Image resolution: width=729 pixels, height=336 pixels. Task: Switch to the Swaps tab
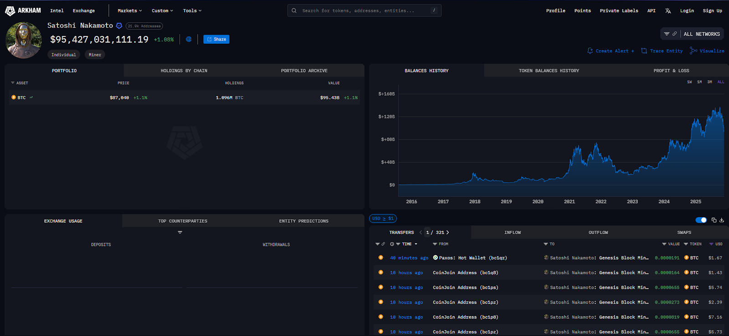pos(684,232)
